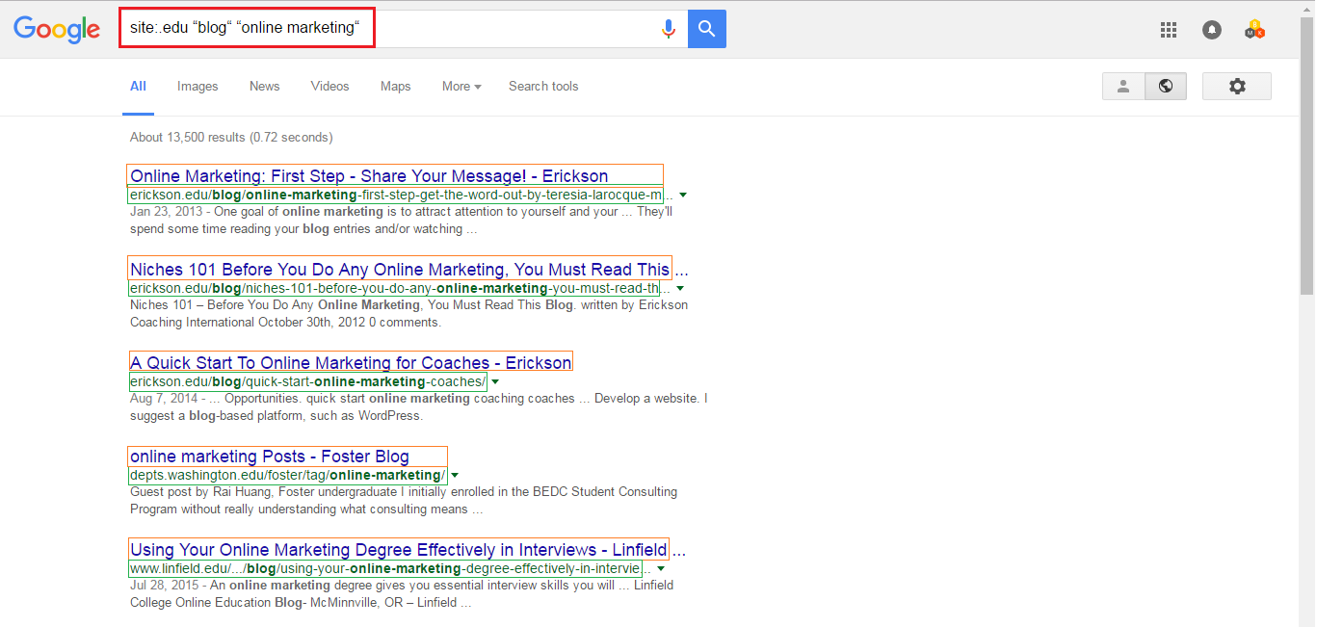Viewport: 1317px width, 627px height.
Task: Click into the search query field
Action: pos(385,28)
